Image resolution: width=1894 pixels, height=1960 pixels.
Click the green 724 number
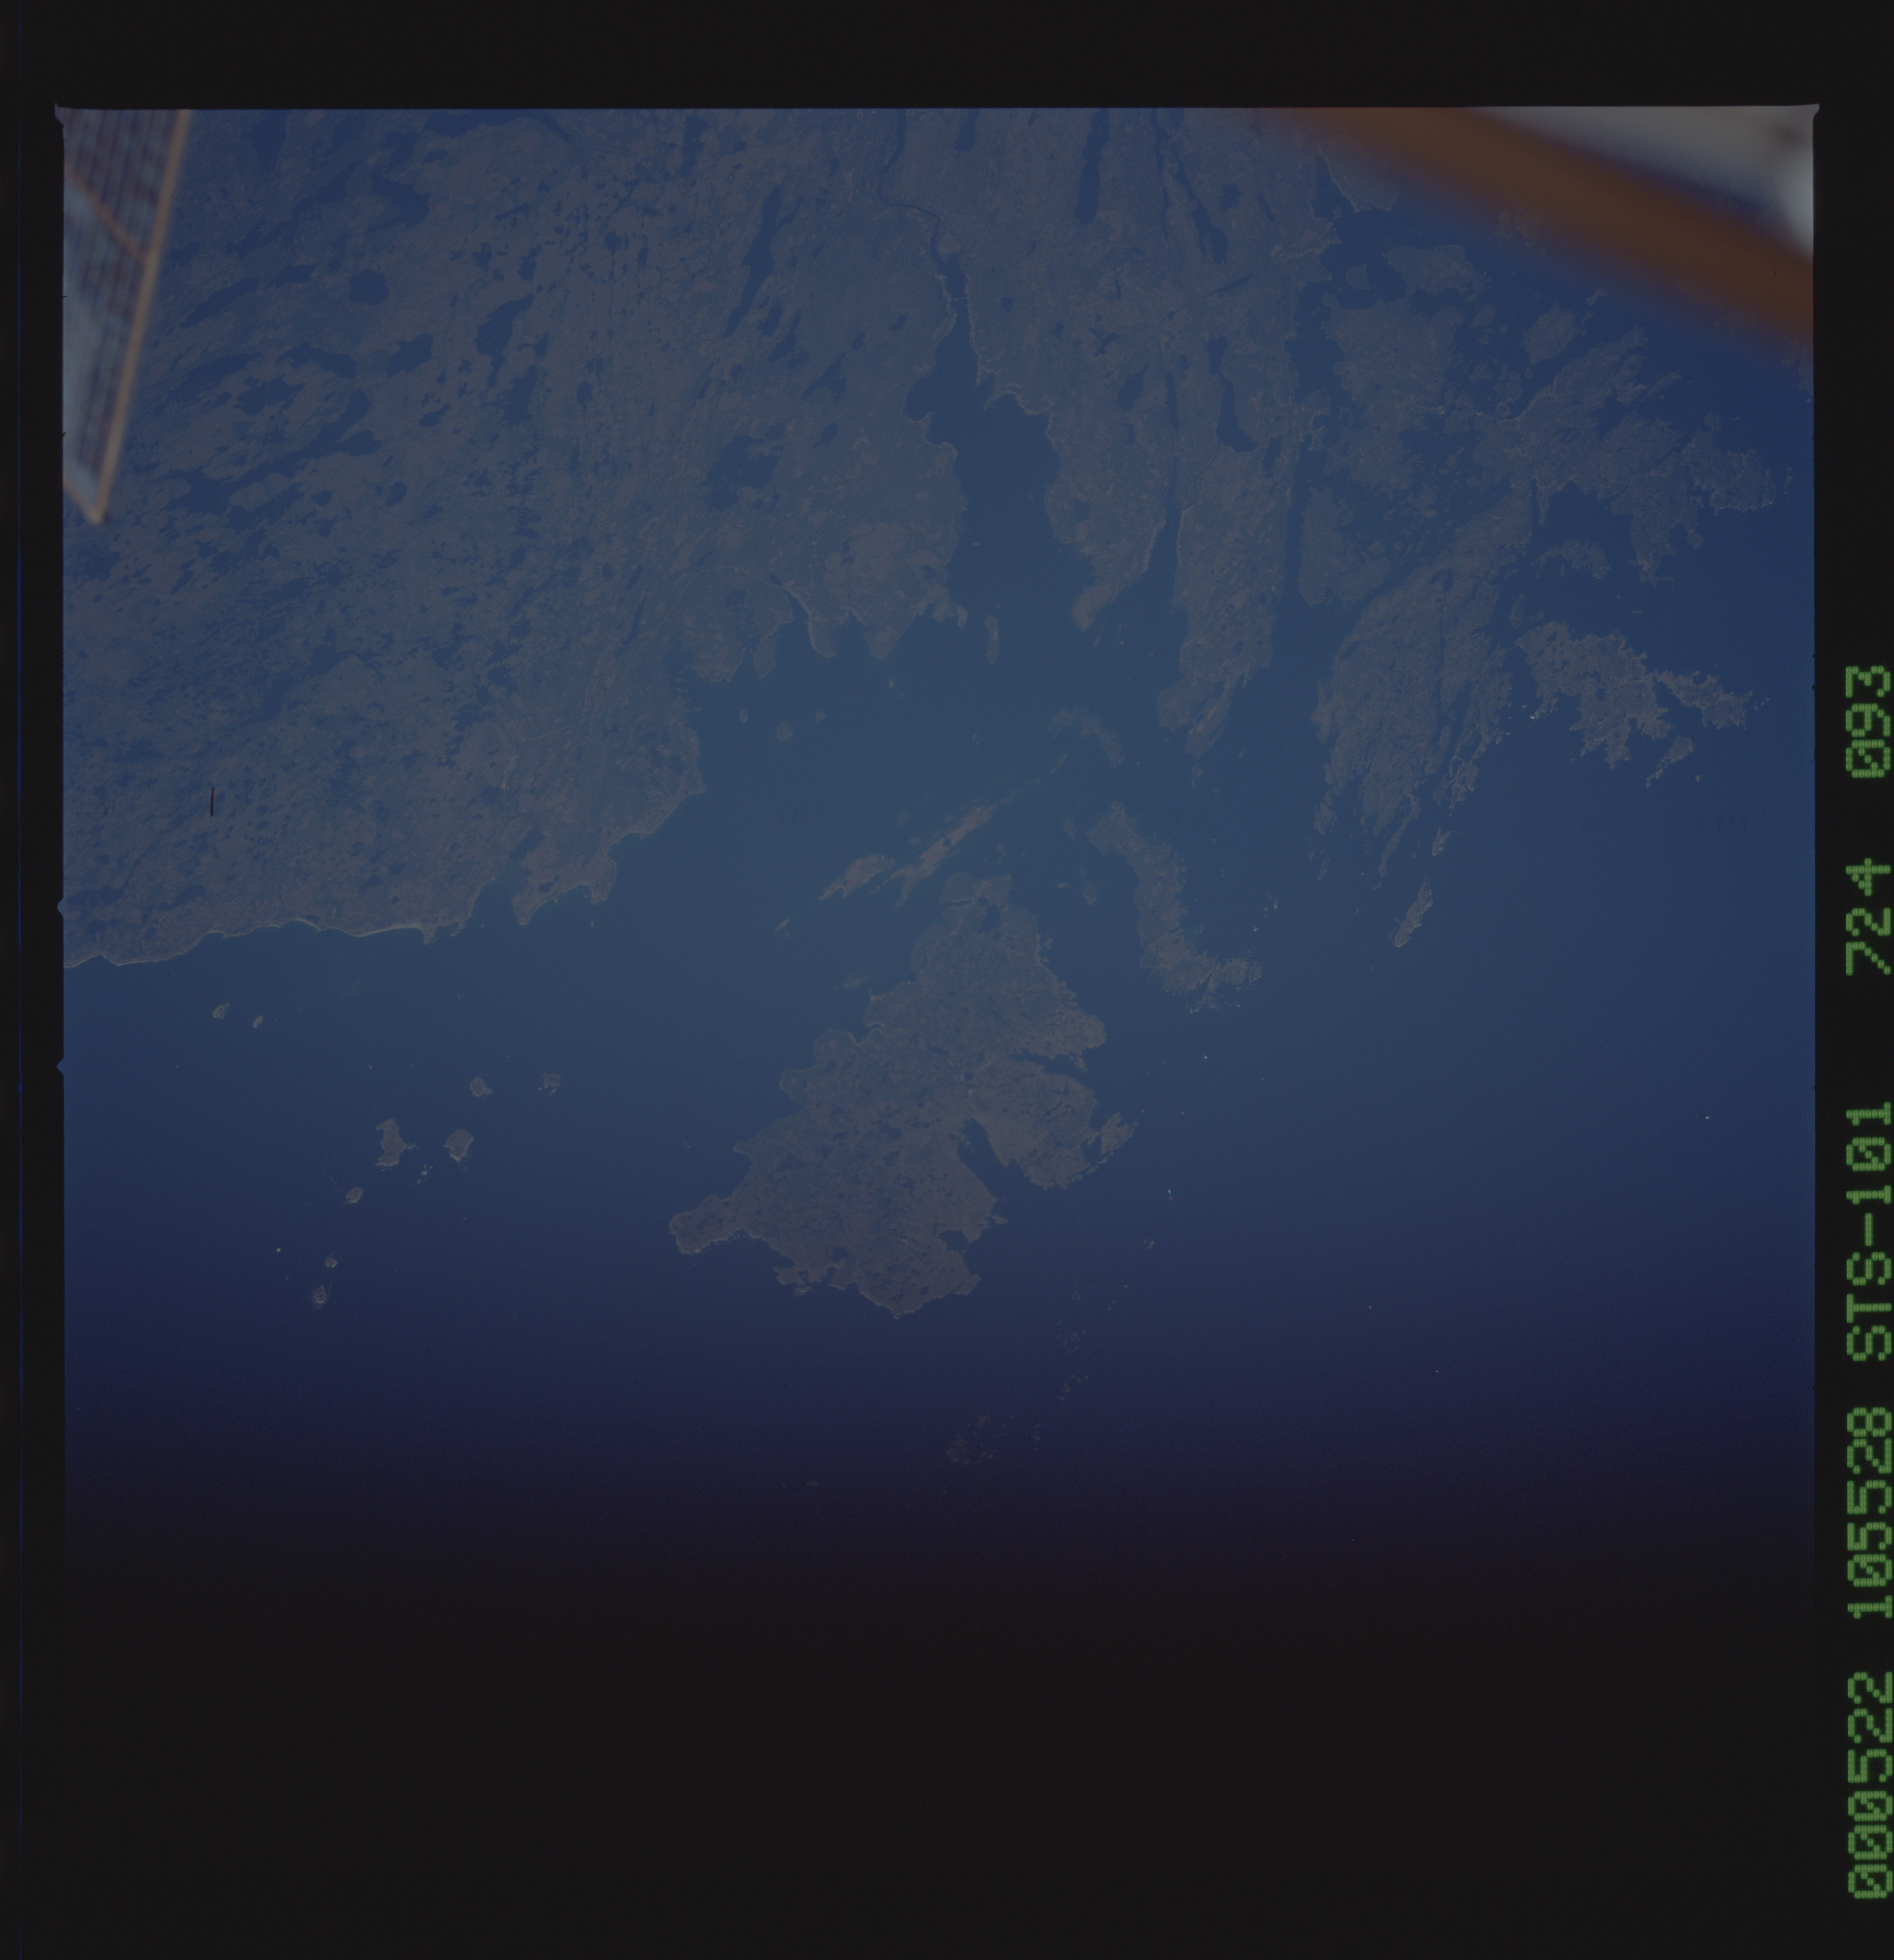[1868, 917]
